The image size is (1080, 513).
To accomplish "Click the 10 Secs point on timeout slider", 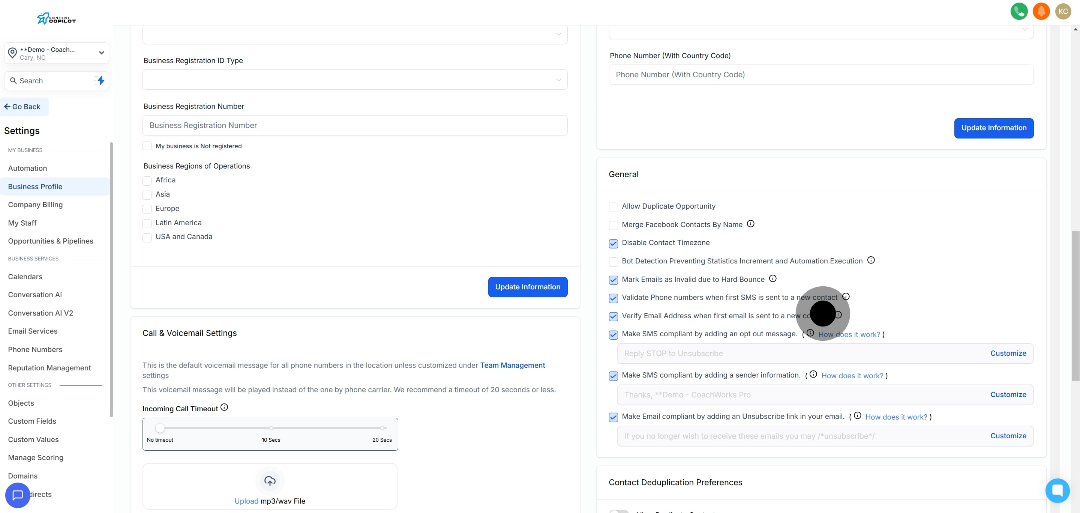I will coord(271,428).
